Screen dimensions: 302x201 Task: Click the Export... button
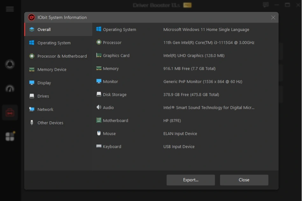(191, 180)
